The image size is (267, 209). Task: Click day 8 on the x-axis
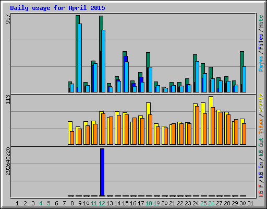(x=72, y=203)
